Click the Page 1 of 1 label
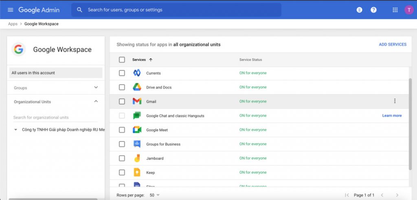This screenshot has height=200, width=417. [364, 195]
